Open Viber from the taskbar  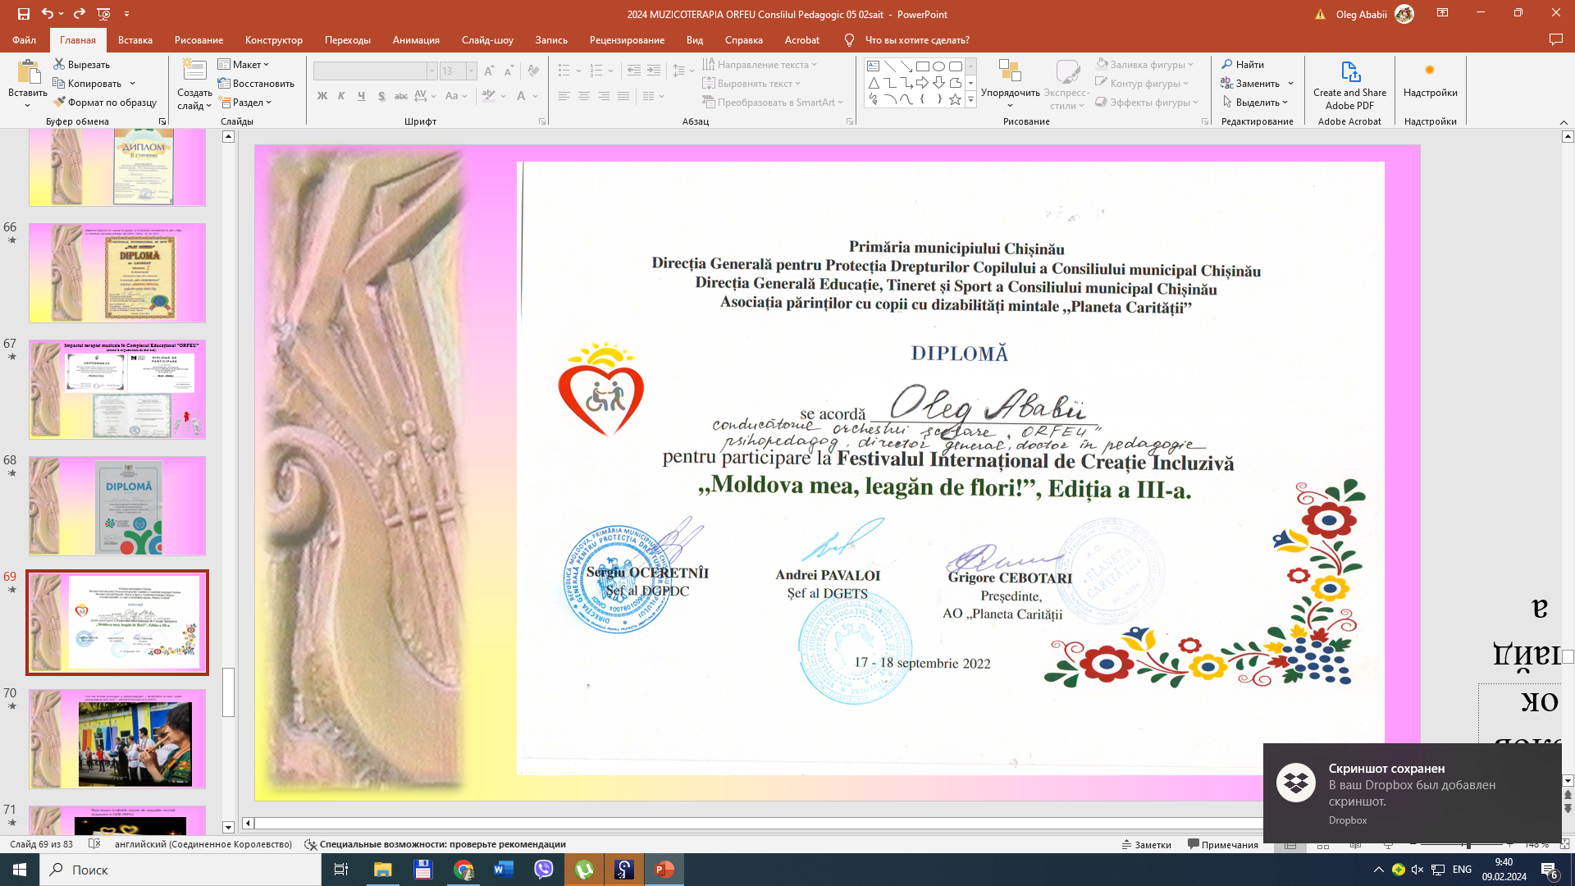coord(544,870)
